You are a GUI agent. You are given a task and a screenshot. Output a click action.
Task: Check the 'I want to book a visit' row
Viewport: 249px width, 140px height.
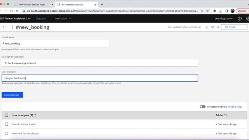pos(7,124)
